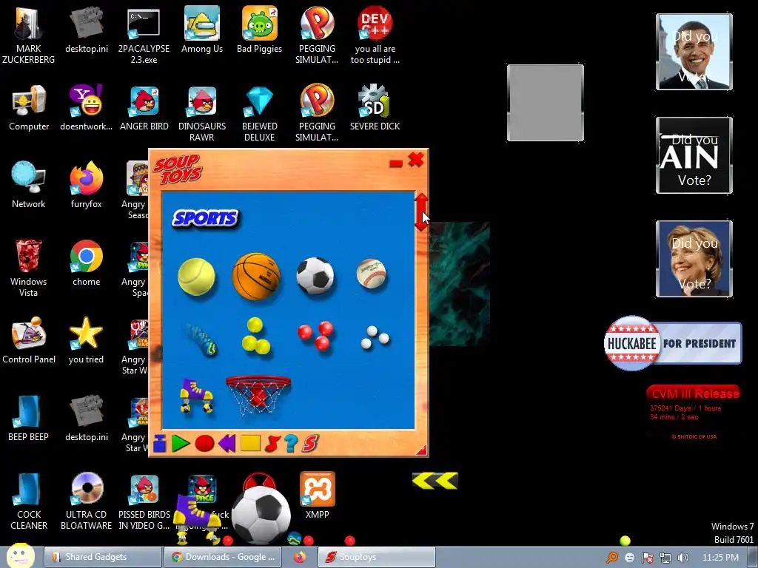Screen dimensions: 758x568
Task: Click the Yahoo Messenger 'doesntwork' icon
Action: point(86,108)
